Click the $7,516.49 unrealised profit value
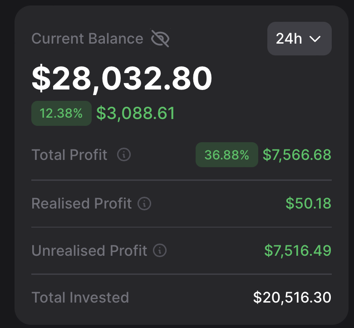Image resolution: width=354 pixels, height=328 pixels. coord(298,250)
